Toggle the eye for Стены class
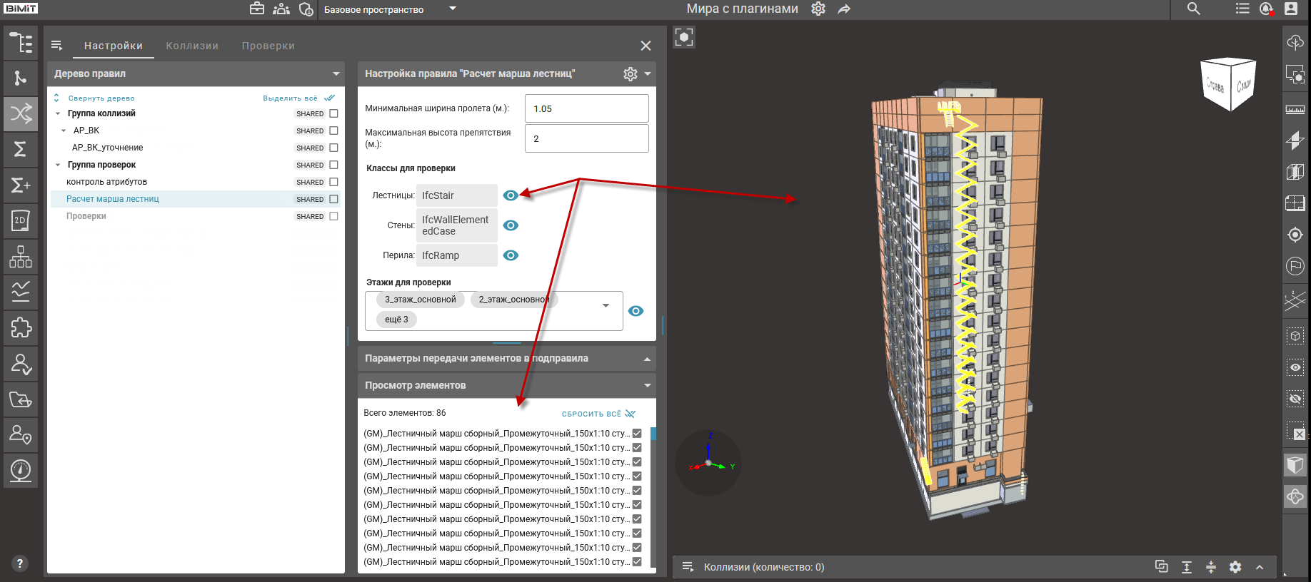The image size is (1311, 582). coord(511,225)
